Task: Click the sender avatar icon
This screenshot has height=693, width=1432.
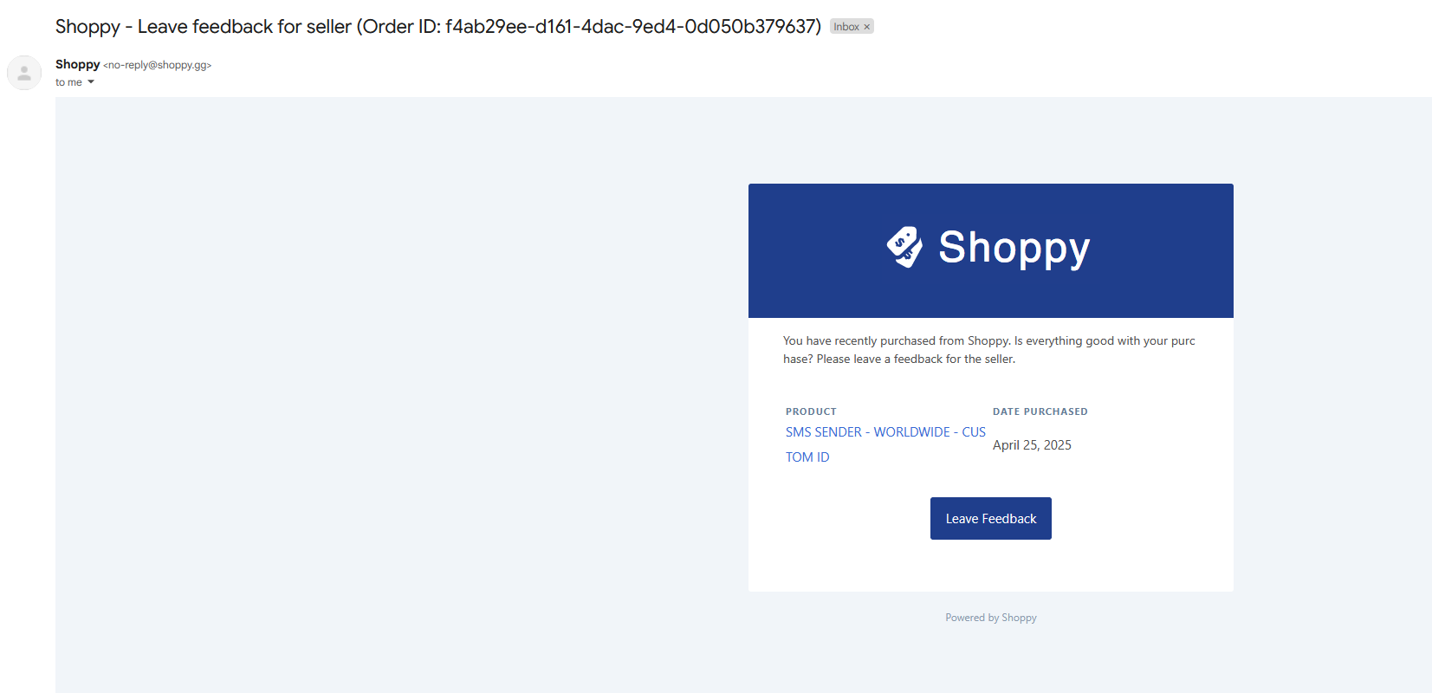Action: (24, 73)
